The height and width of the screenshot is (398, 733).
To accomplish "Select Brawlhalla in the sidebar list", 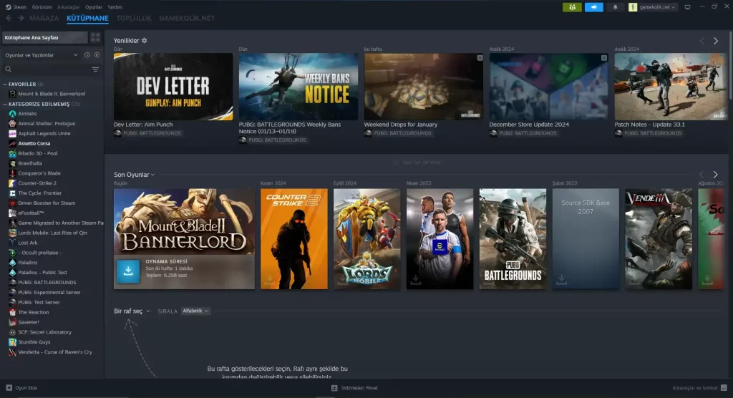I will click(30, 163).
